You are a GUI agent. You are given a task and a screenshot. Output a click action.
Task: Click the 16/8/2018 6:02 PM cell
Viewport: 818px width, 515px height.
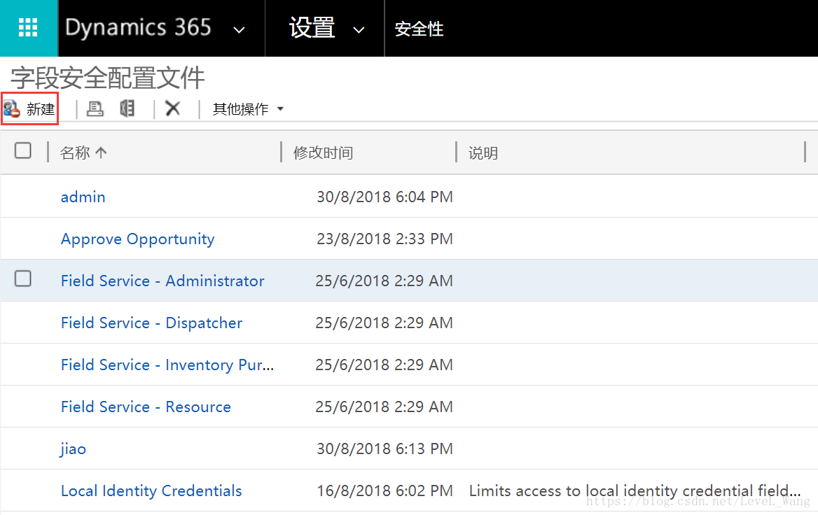pyautogui.click(x=385, y=491)
